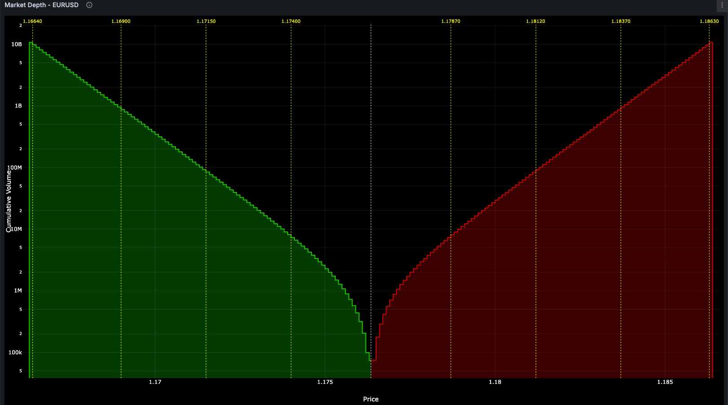Open the three-dot options menu
Viewport: 728px width, 405px height.
point(722,5)
